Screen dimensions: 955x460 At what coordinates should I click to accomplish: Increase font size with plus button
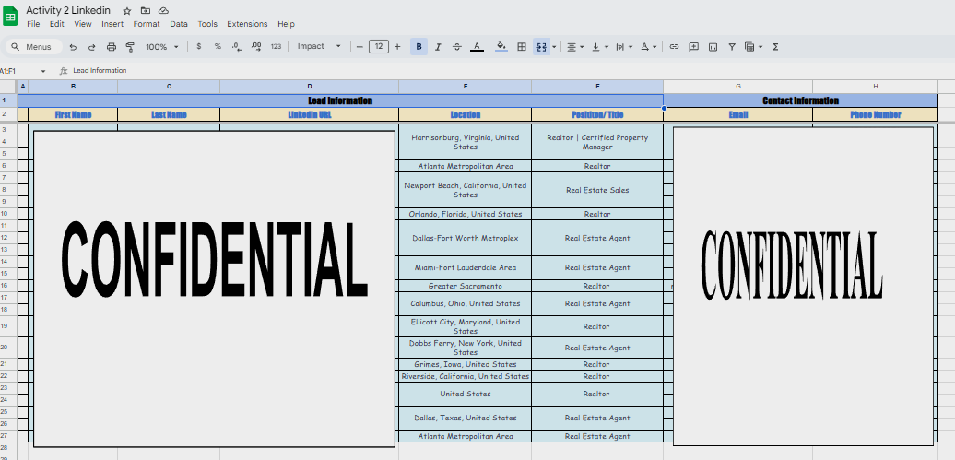(397, 47)
